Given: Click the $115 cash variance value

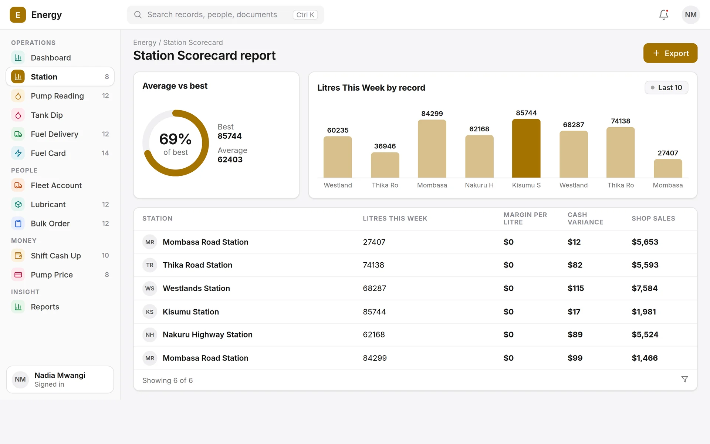Looking at the screenshot, I should (x=576, y=289).
